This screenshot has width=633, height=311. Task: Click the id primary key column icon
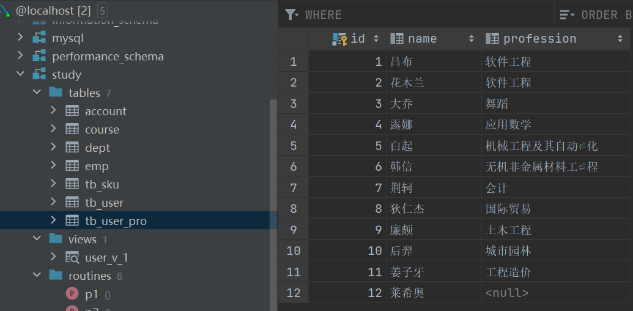(x=339, y=38)
